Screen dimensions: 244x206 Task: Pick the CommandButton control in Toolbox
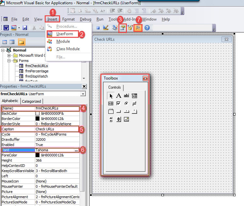(119, 111)
